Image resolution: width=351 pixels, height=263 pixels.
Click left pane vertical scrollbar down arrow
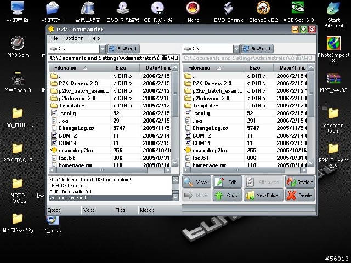[x=175, y=163]
